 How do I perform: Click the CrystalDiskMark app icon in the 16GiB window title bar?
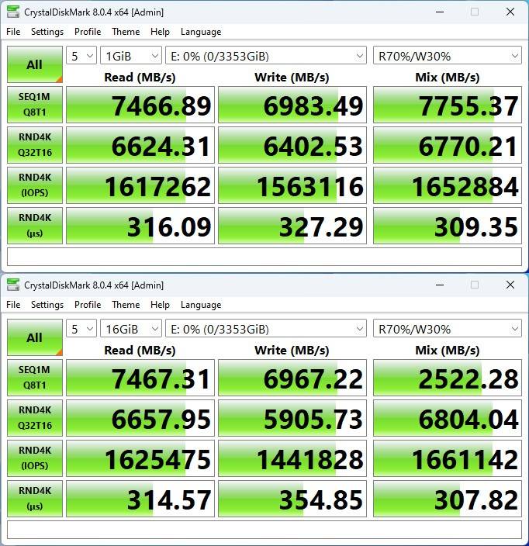coord(13,285)
